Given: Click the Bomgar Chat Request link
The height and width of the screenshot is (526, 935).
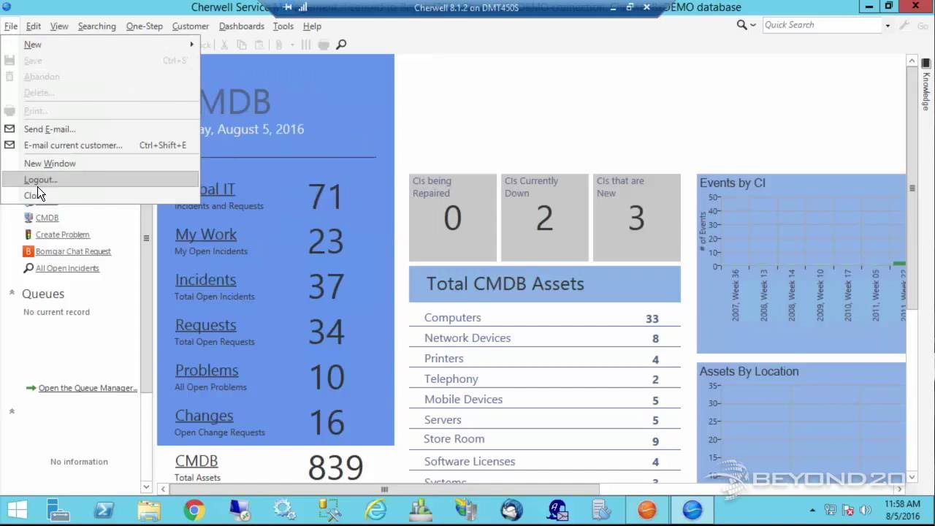Looking at the screenshot, I should (73, 251).
